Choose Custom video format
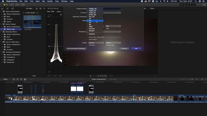Viewport: 207px width, 116px height. click(95, 34)
